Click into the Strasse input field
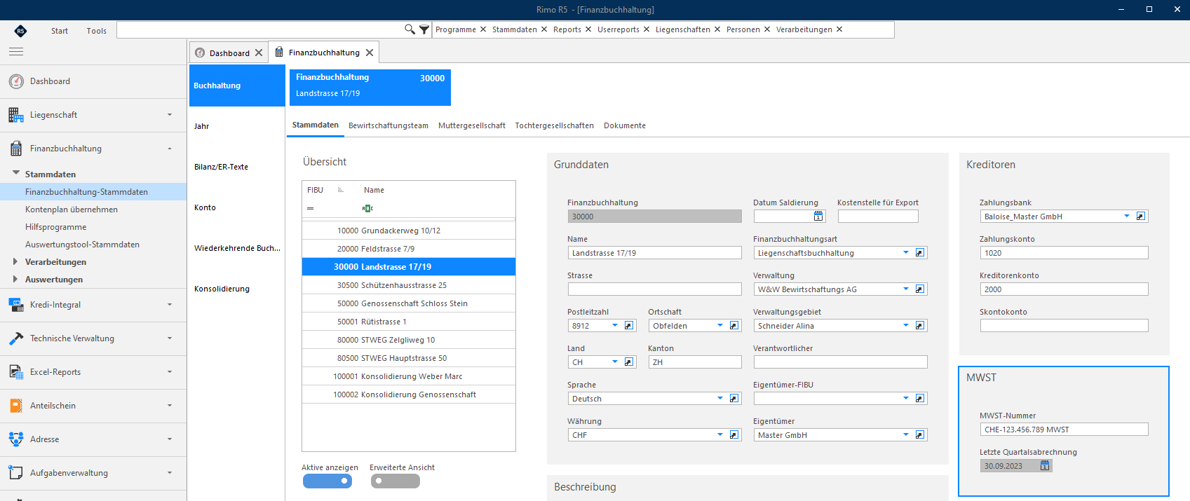 (654, 289)
